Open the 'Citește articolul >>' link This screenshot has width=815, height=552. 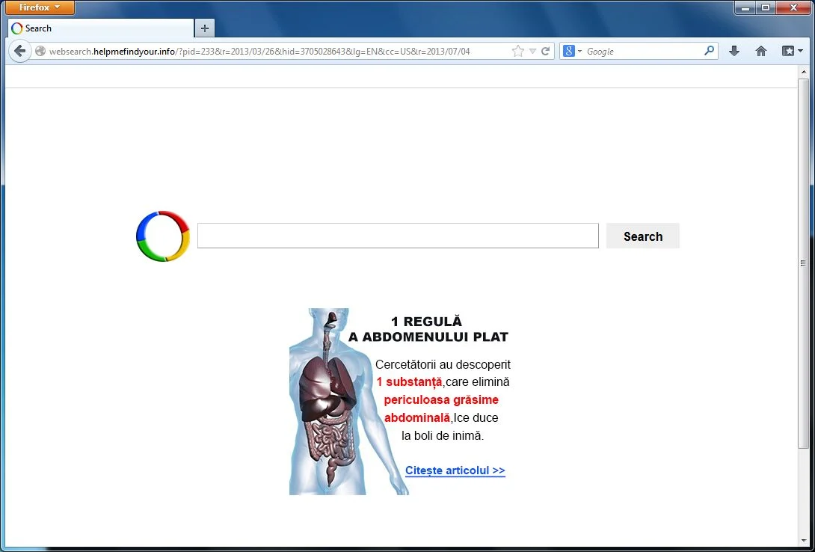(x=455, y=470)
